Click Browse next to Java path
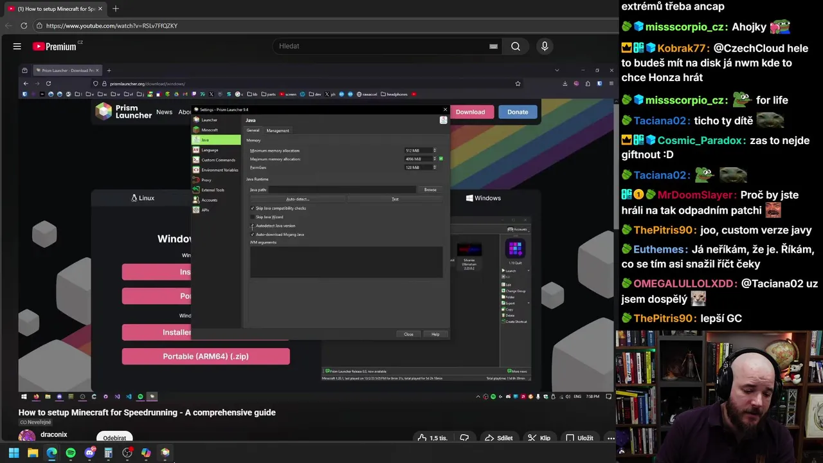Image resolution: width=823 pixels, height=463 pixels. point(430,190)
